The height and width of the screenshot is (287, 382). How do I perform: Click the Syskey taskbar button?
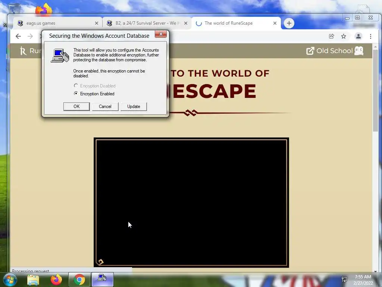pyautogui.click(x=102, y=280)
